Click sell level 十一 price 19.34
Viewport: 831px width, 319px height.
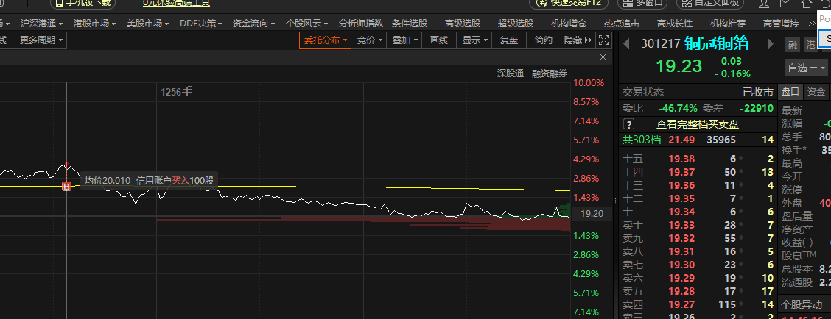(681, 212)
